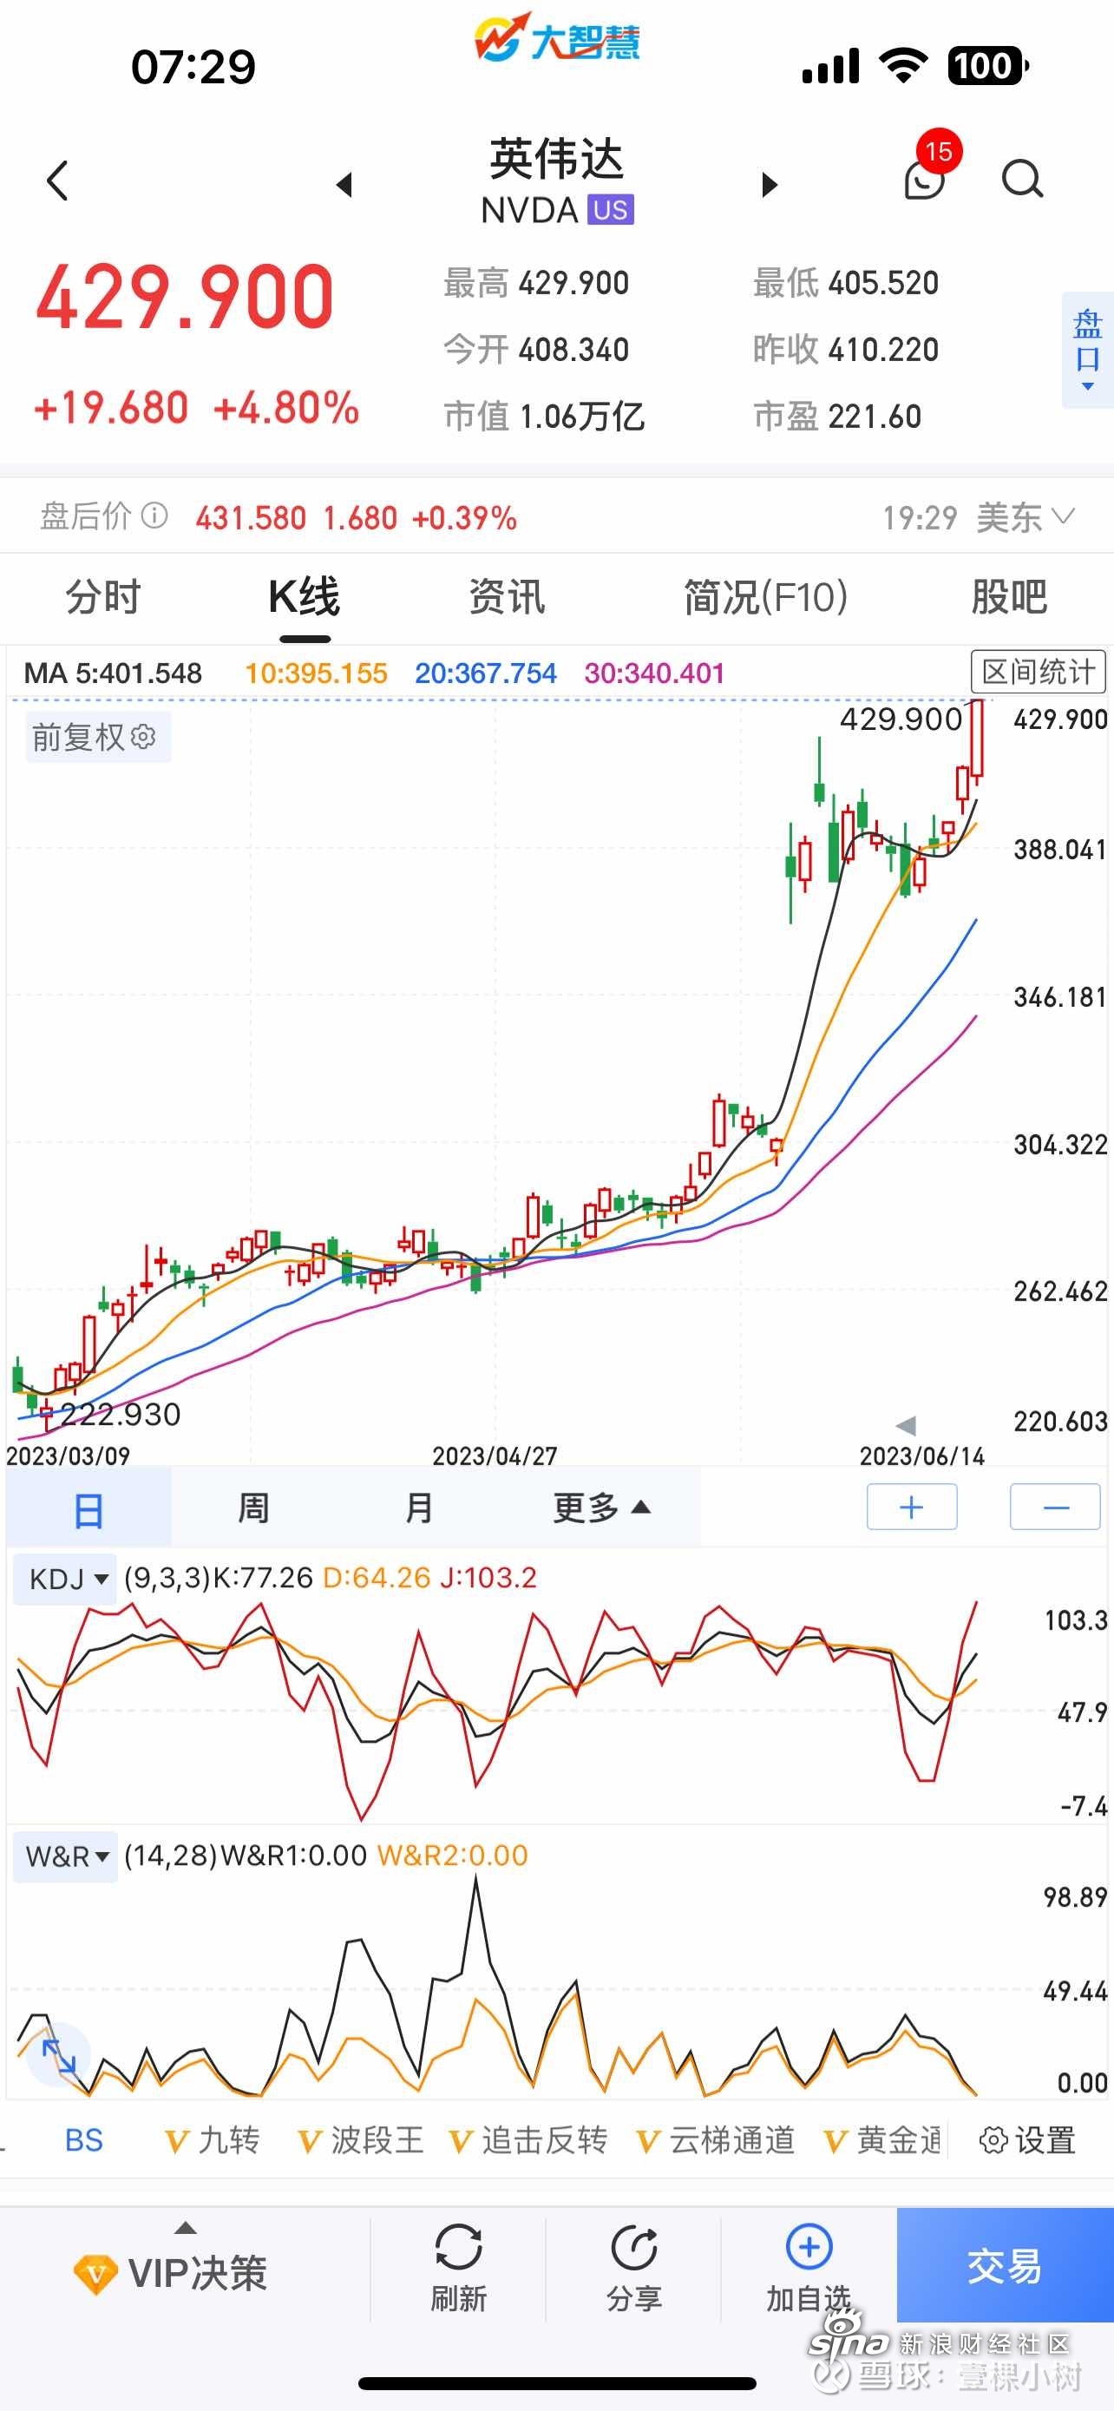Tap the W&R2:0.00 value
This screenshot has height=2411, width=1114.
click(453, 1855)
